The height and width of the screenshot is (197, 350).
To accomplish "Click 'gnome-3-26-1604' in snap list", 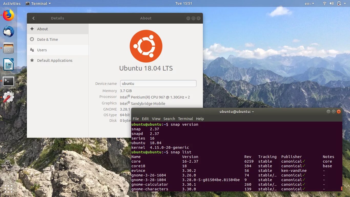I will point(149,175).
